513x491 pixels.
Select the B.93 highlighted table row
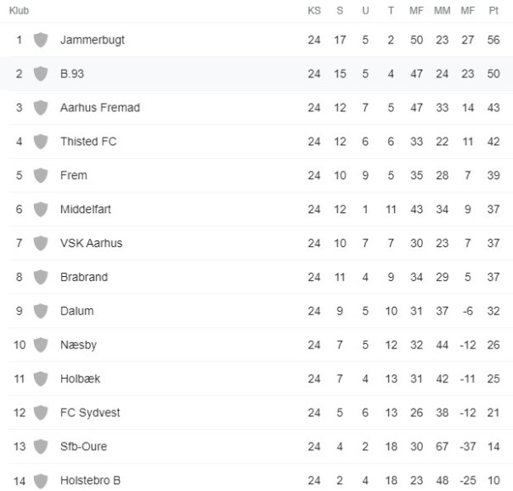[256, 74]
